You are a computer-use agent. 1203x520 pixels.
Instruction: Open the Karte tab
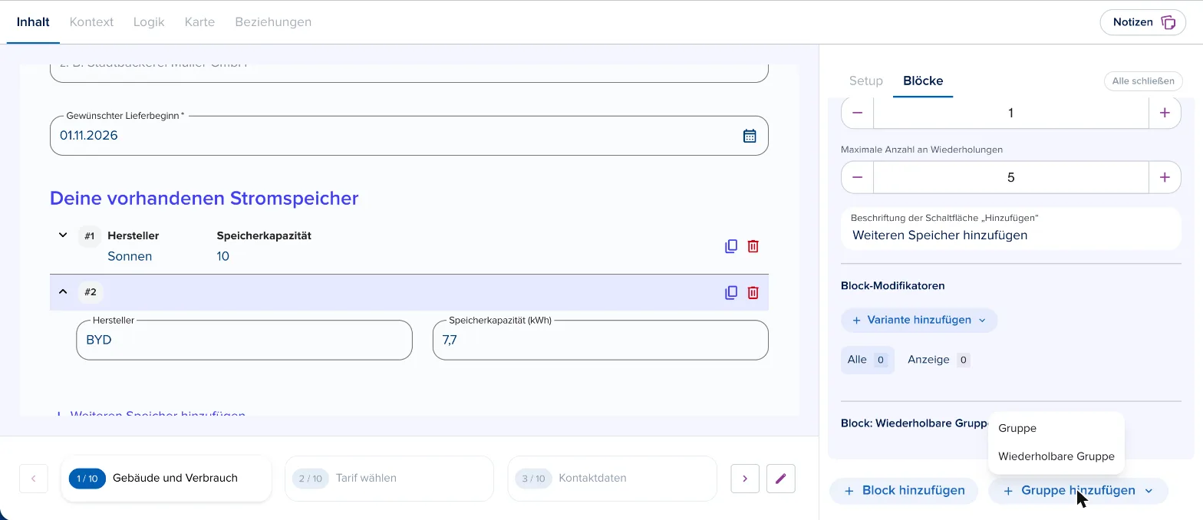coord(199,22)
